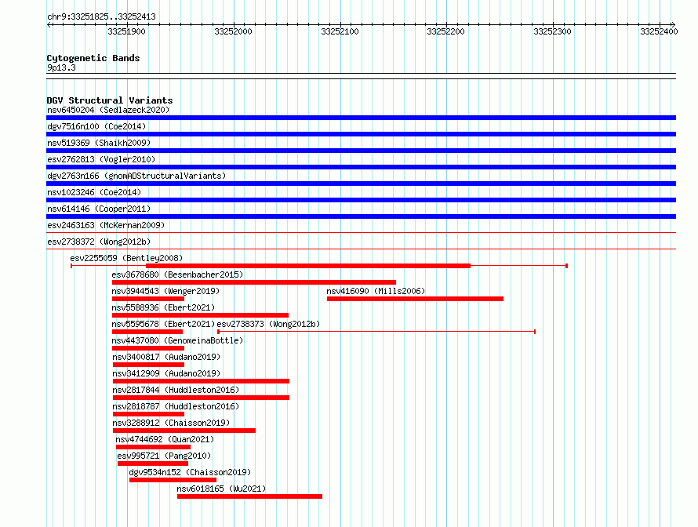Click the red bar under esv995721

153,463
